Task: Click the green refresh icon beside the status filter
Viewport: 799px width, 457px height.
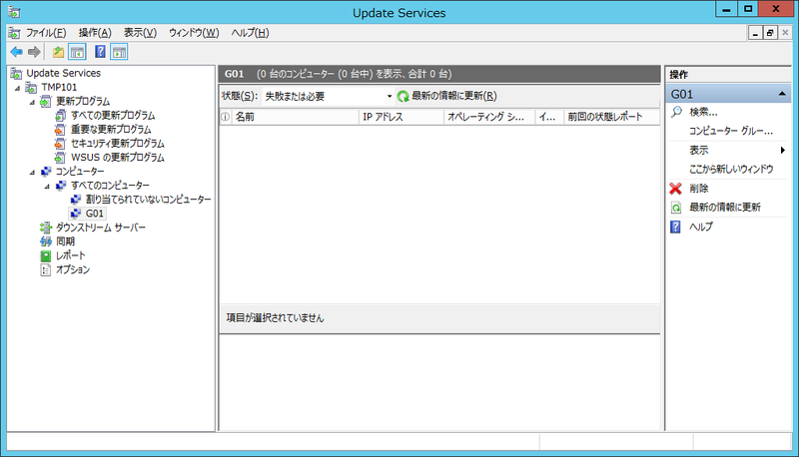Action: pos(403,96)
